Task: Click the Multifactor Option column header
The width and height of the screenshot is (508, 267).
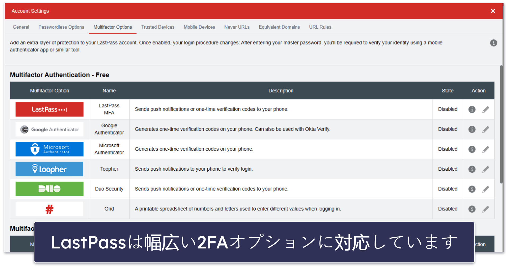Action: pos(50,91)
